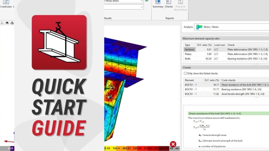
Task: Select the Sections row in demand capacity table
Action: tap(189, 49)
